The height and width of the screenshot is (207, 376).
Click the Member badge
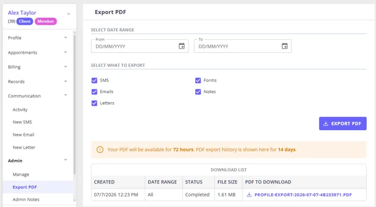tap(45, 21)
